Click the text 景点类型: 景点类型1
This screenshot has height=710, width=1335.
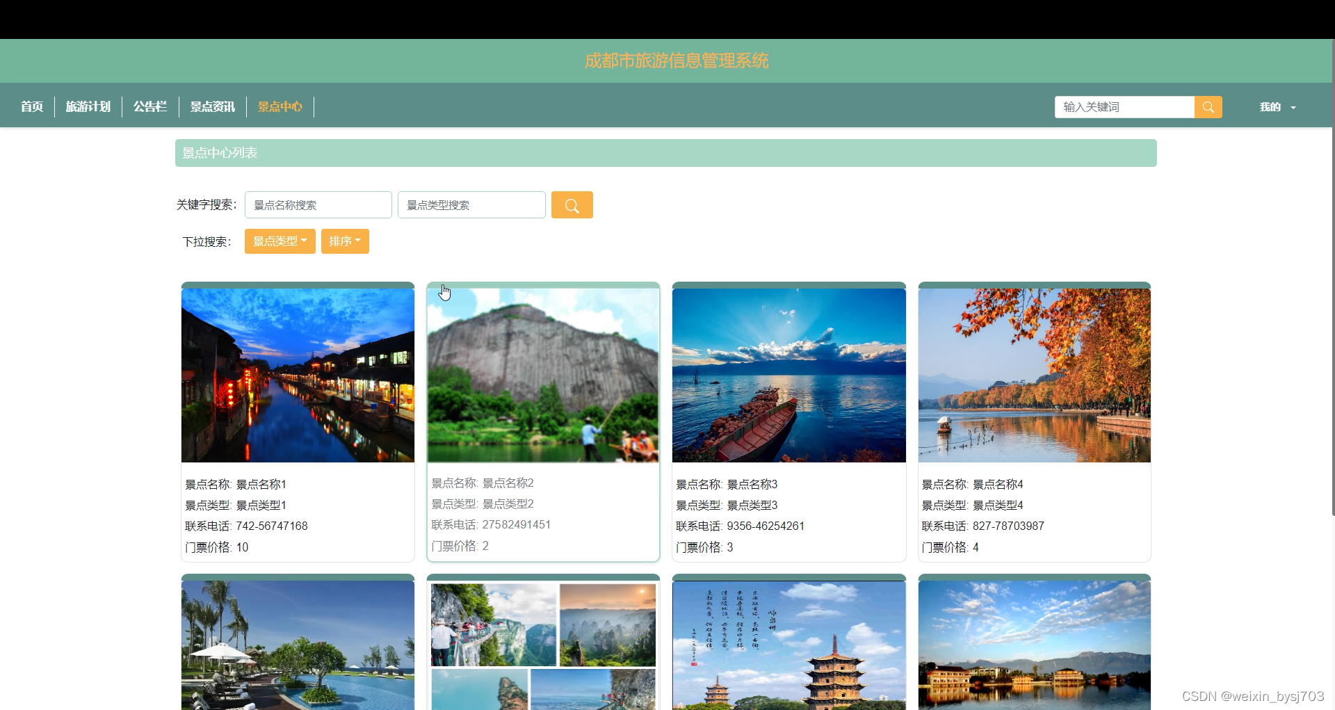236,506
